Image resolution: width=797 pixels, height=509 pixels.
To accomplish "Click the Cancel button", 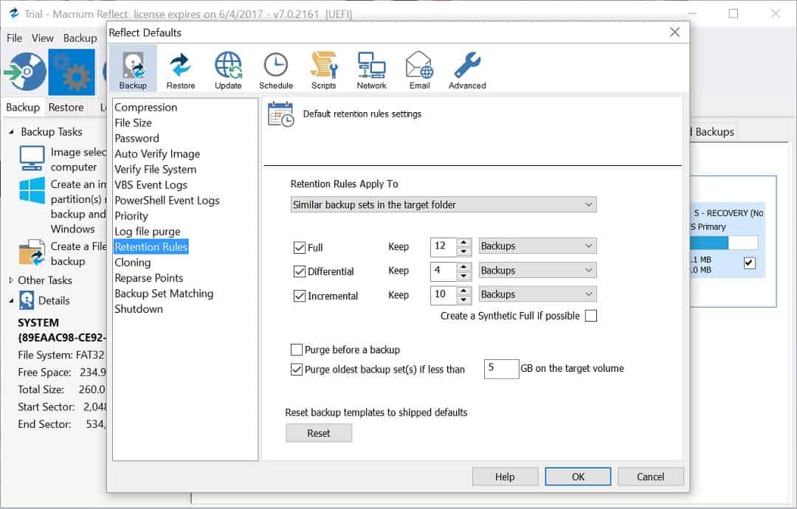I will coord(651,477).
